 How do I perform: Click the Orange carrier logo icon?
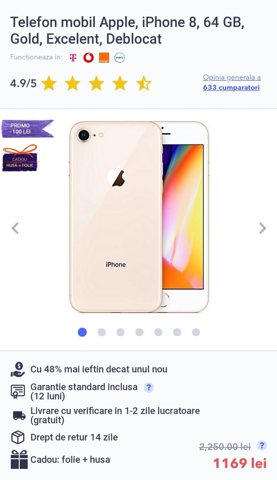pos(104,58)
